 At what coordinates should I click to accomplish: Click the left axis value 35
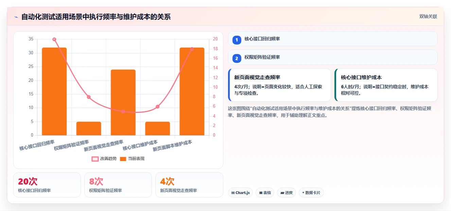(x=31, y=39)
